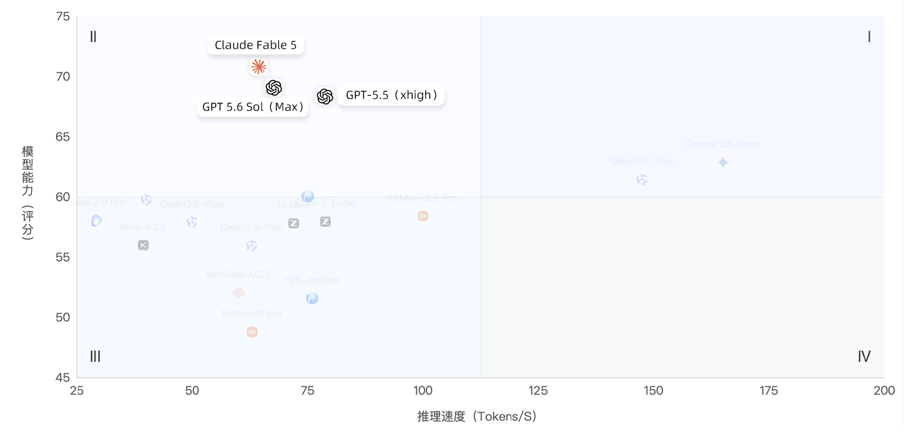Select the GLM-5 Turbo Z icon
The image size is (904, 442).
tap(325, 222)
